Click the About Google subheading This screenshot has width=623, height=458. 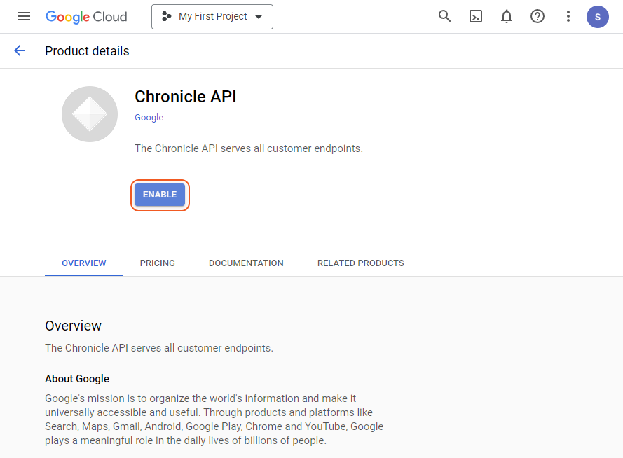[x=77, y=379]
